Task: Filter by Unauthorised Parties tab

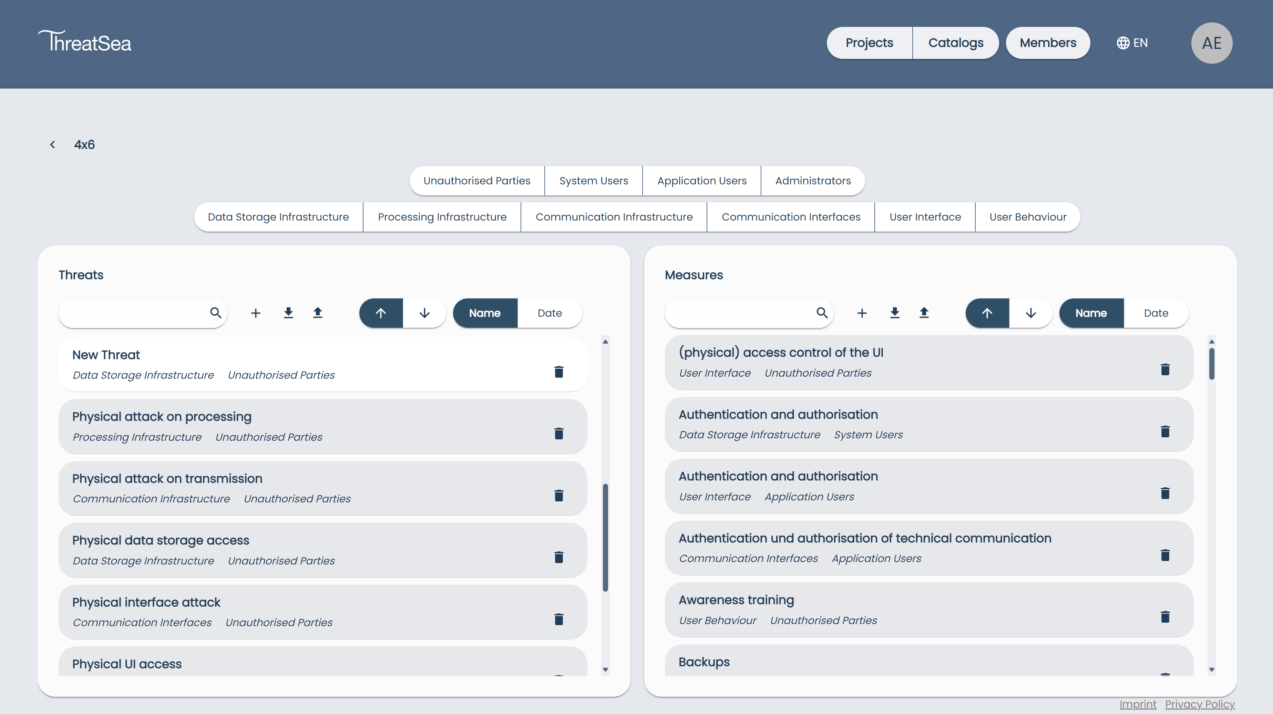Action: pyautogui.click(x=476, y=181)
